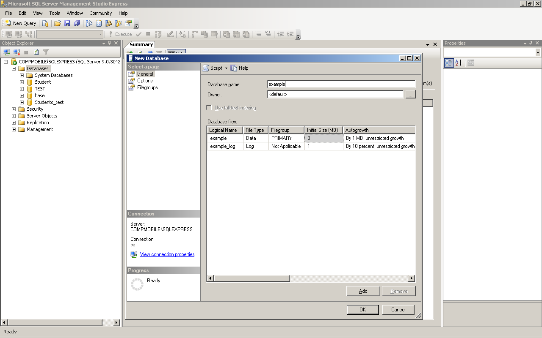Image resolution: width=542 pixels, height=338 pixels.
Task: Open the Community menu
Action: tap(100, 13)
